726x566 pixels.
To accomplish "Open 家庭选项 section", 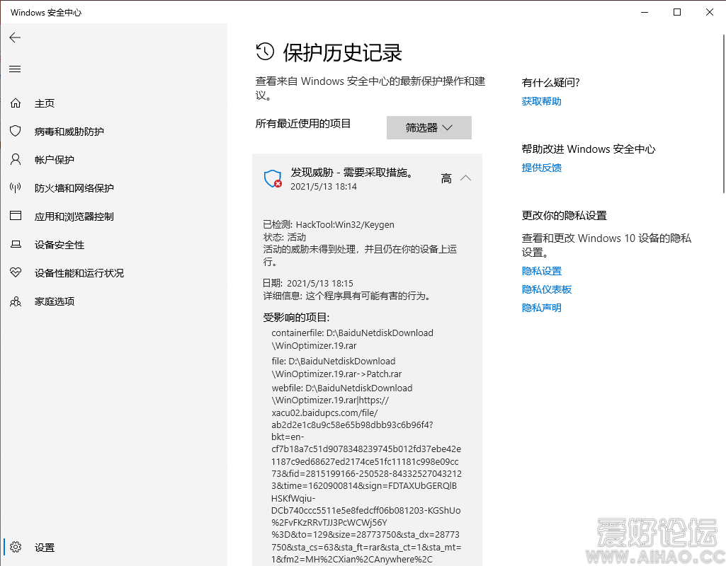I will click(x=54, y=301).
